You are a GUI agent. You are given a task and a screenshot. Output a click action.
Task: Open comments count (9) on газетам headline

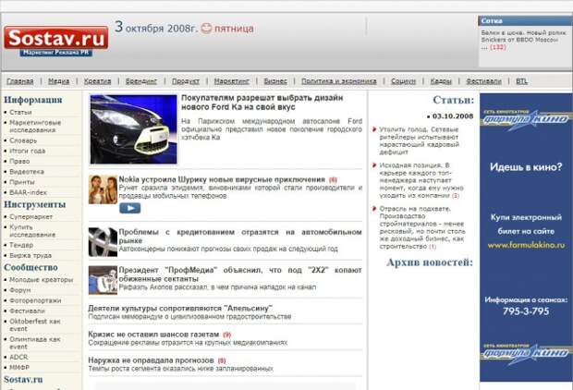(x=226, y=335)
